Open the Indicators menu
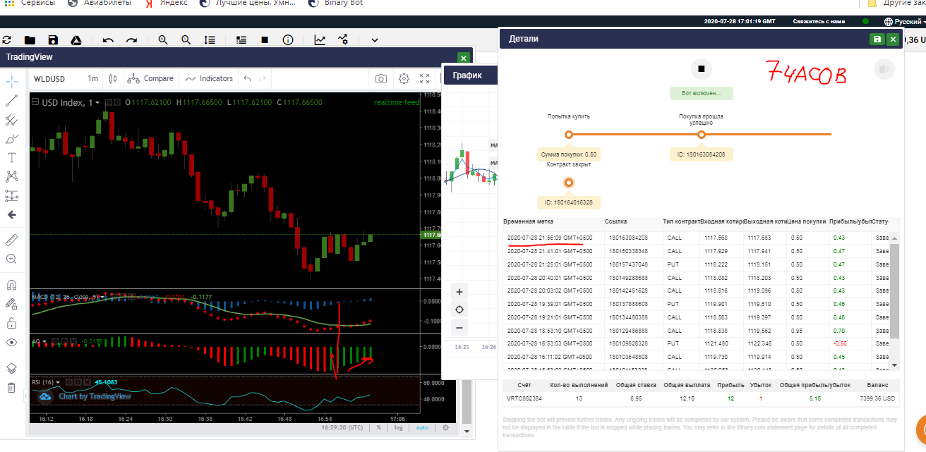 [x=209, y=79]
